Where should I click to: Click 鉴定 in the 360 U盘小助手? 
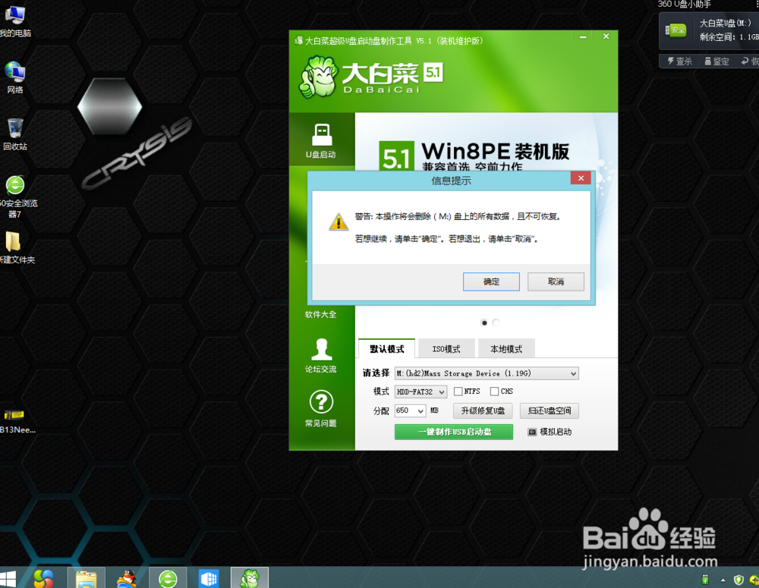click(716, 61)
